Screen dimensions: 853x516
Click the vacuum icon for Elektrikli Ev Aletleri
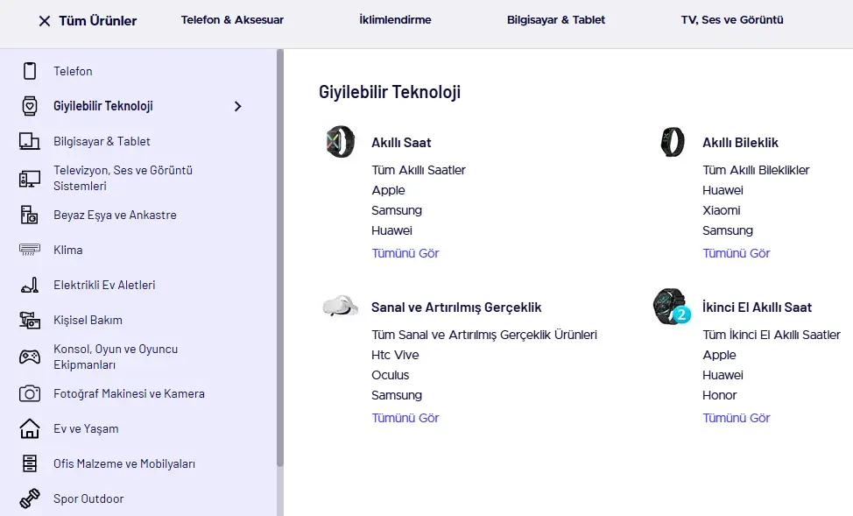tap(30, 286)
